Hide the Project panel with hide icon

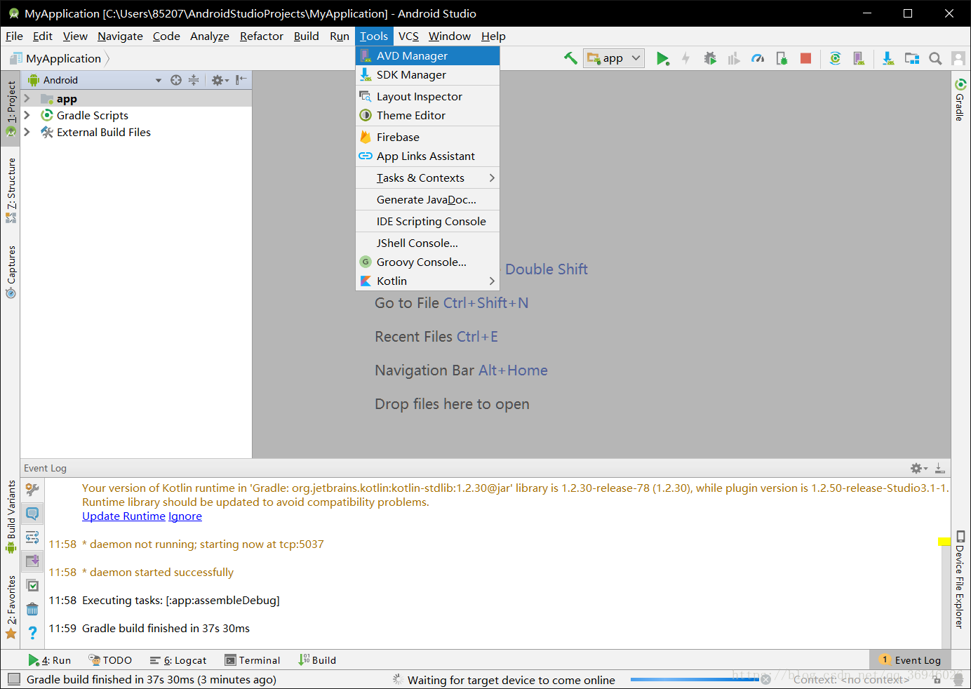coord(241,80)
